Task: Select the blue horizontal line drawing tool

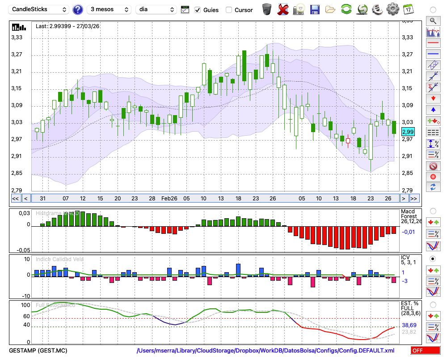Action: click(x=433, y=54)
